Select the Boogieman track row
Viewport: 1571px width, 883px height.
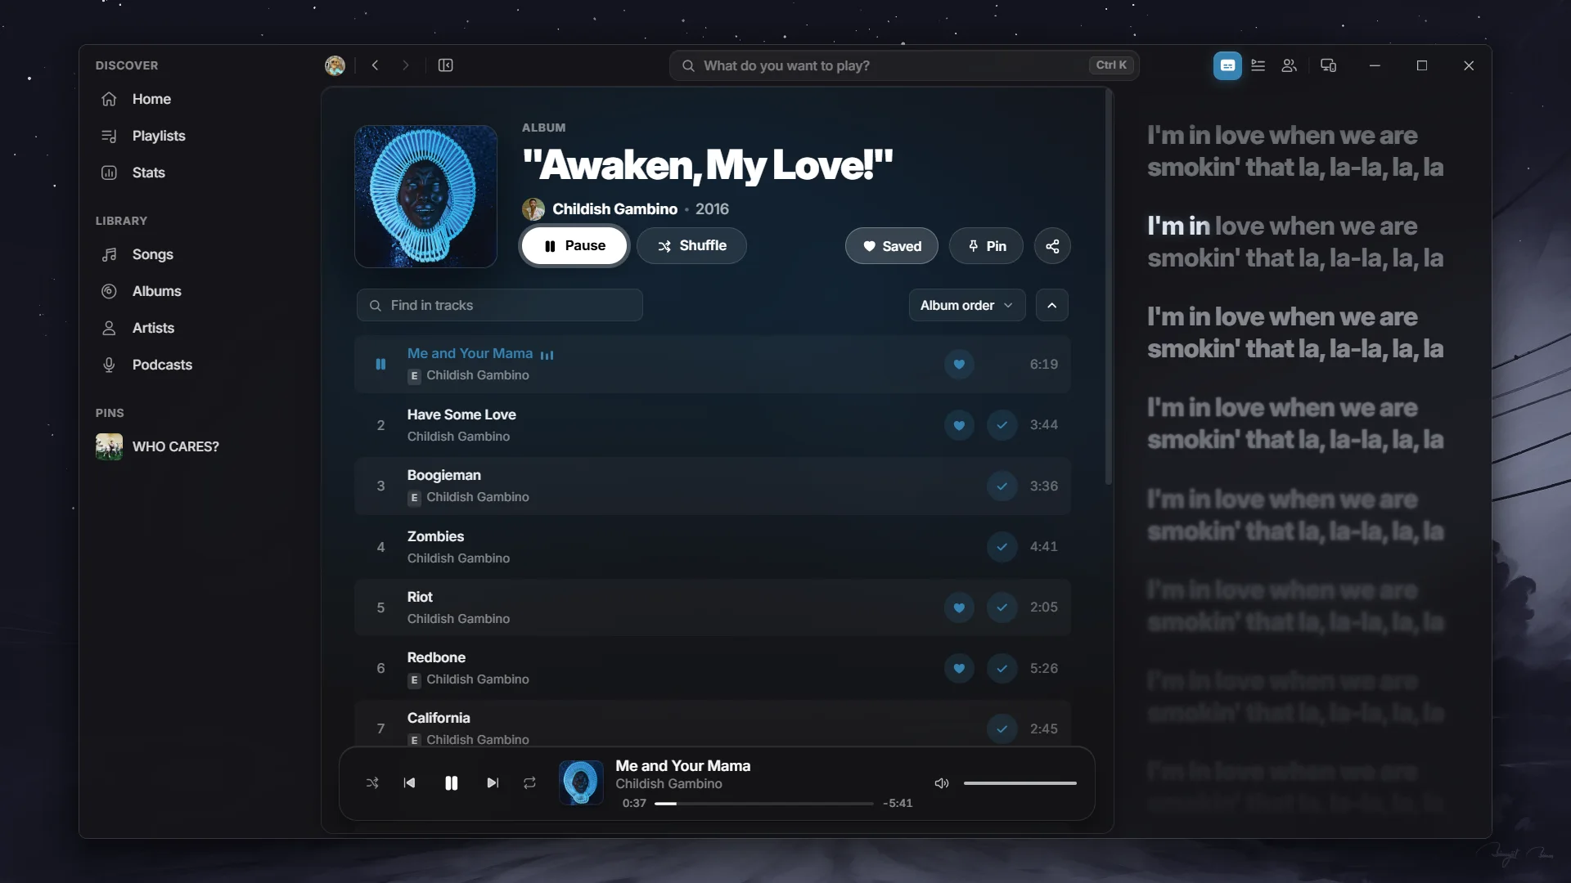pyautogui.click(x=713, y=486)
